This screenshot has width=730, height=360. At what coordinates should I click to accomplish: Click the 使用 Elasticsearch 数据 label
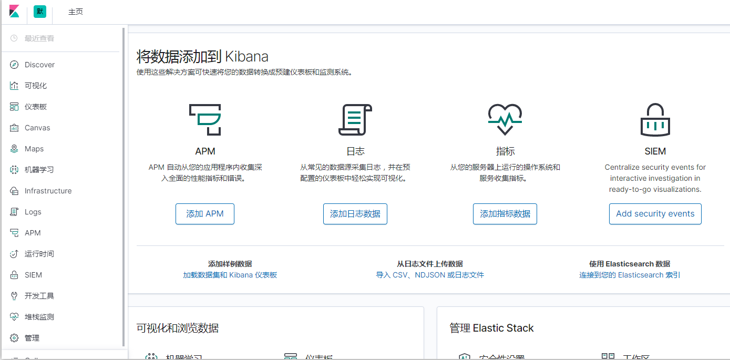(630, 264)
